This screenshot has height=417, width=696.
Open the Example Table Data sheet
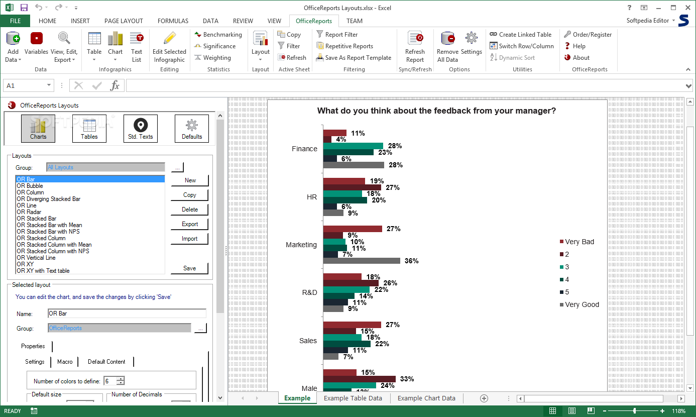(353, 398)
